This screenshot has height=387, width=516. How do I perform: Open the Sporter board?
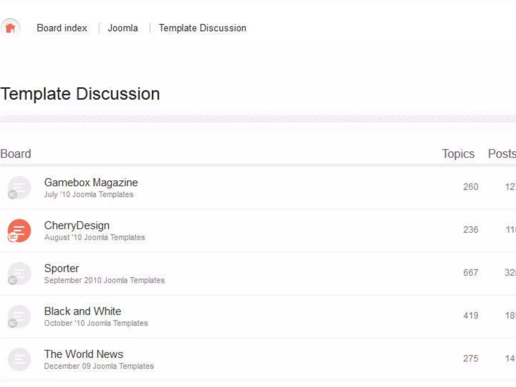coord(61,268)
